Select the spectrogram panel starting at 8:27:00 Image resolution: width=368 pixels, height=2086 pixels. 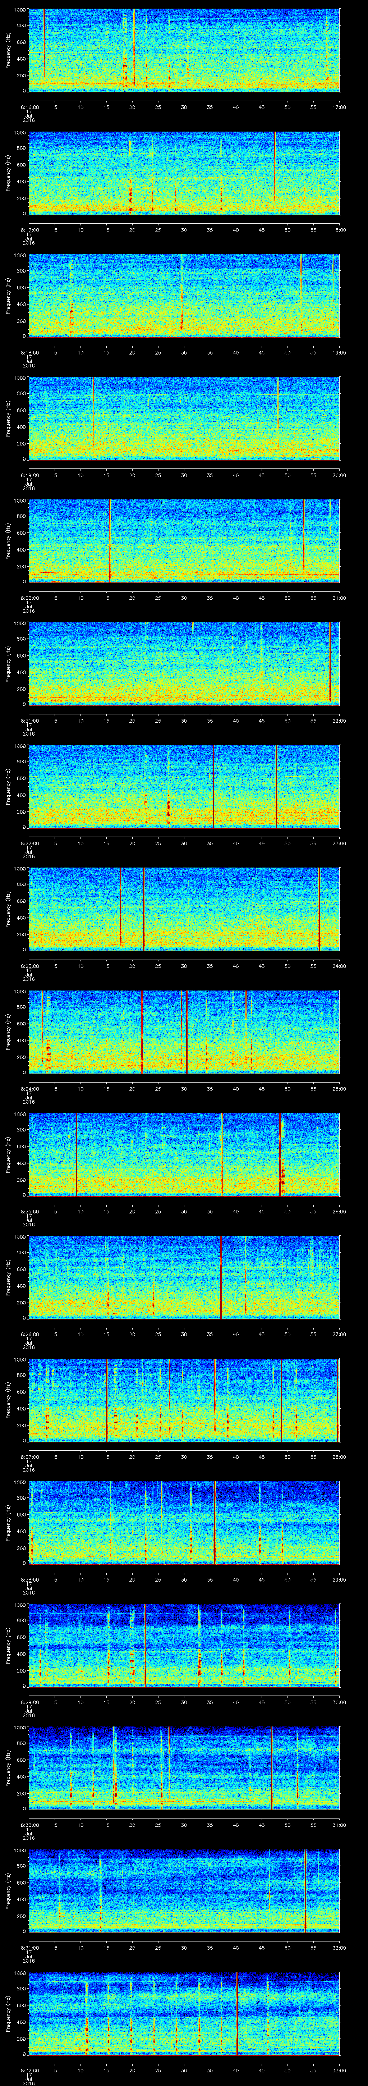[x=184, y=1399]
